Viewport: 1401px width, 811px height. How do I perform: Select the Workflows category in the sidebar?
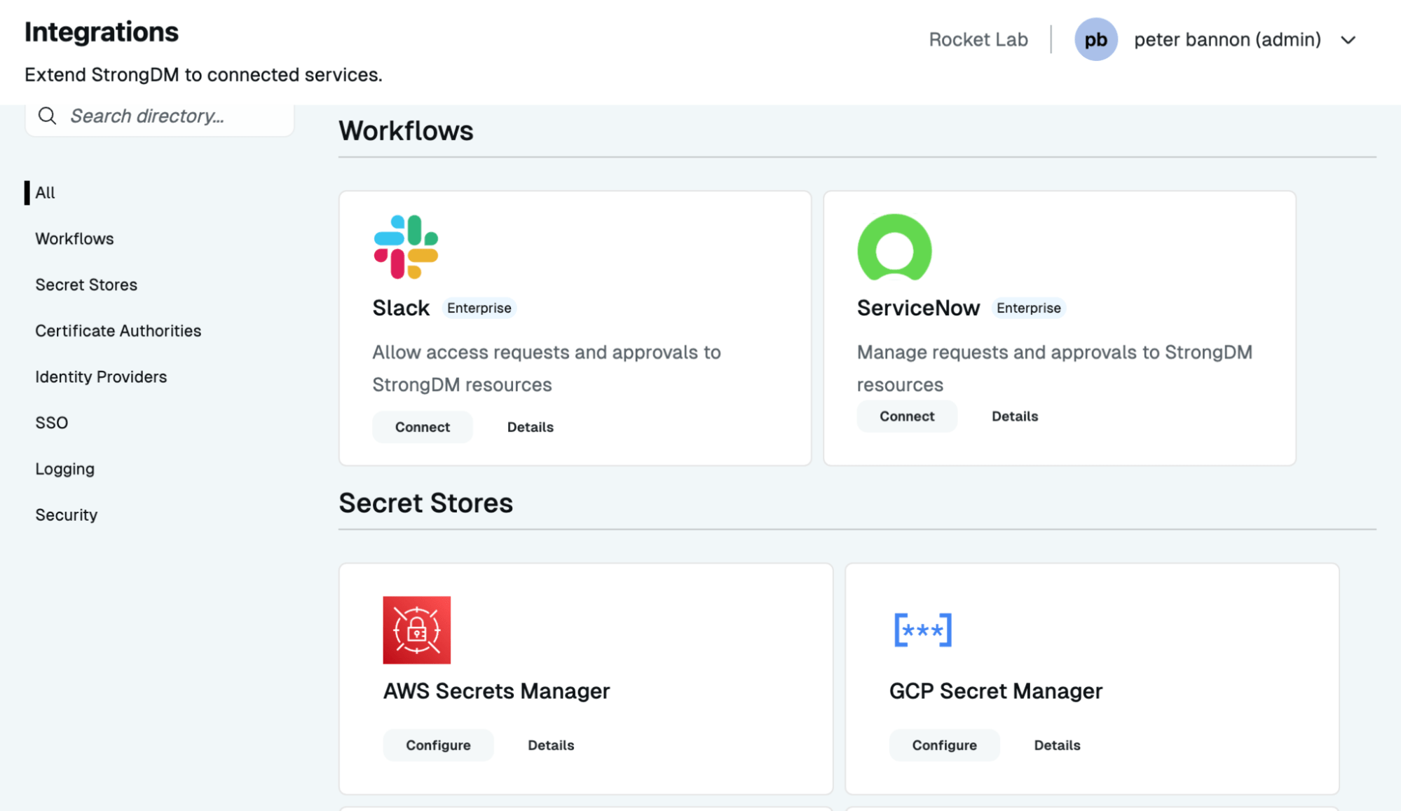click(x=74, y=238)
